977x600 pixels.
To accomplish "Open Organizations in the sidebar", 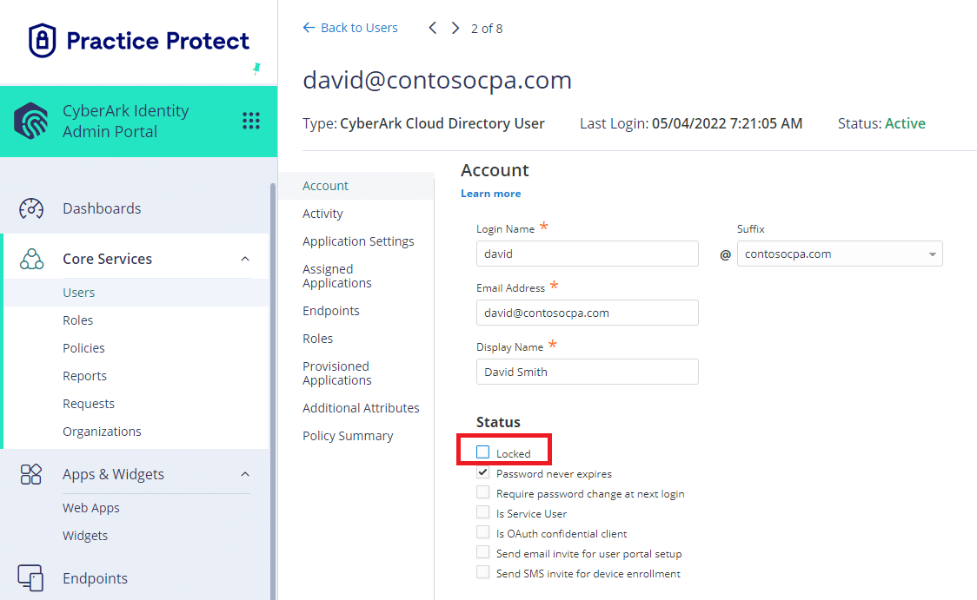I will 102,432.
